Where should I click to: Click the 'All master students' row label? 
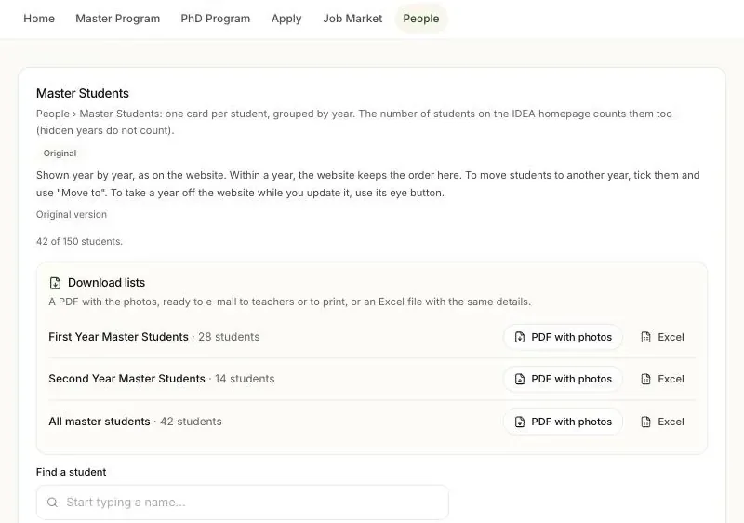[100, 422]
